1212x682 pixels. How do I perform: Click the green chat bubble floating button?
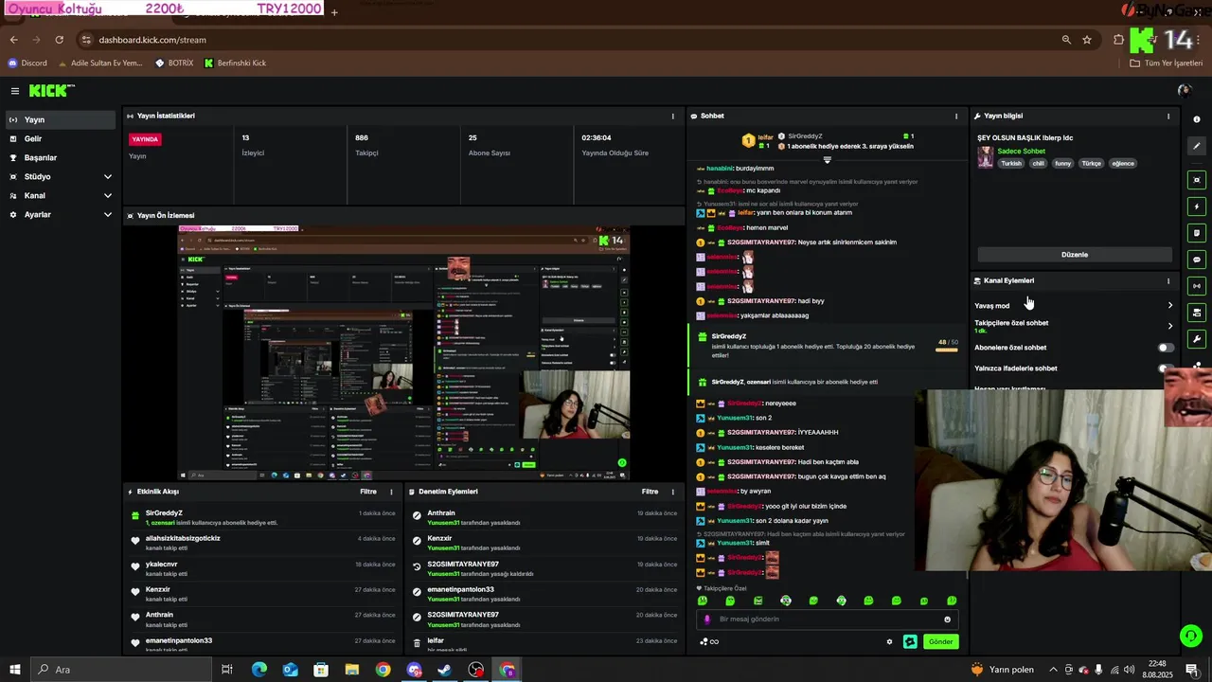1191,636
